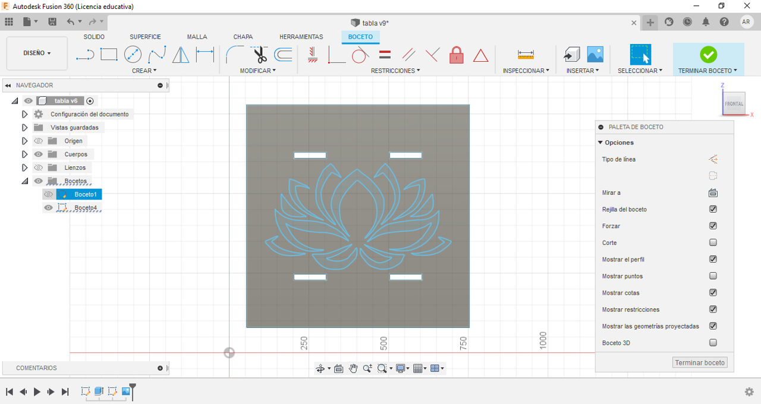
Task: Select the Circle sketch tool
Action: tap(133, 55)
